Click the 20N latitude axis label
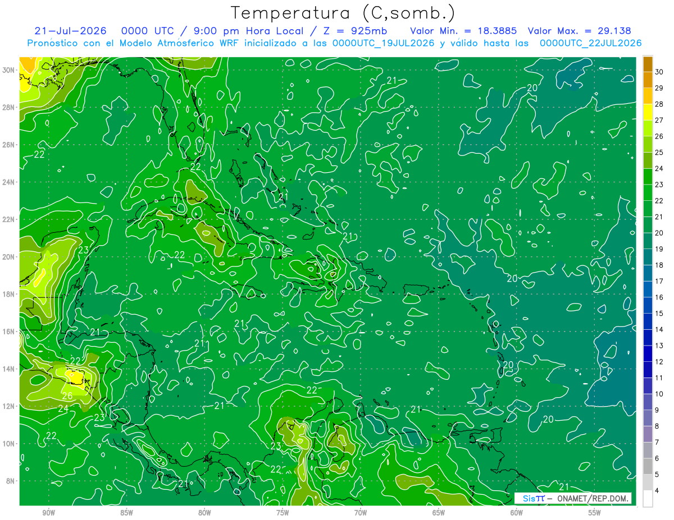Screen dimensions: 674x520 8,257
